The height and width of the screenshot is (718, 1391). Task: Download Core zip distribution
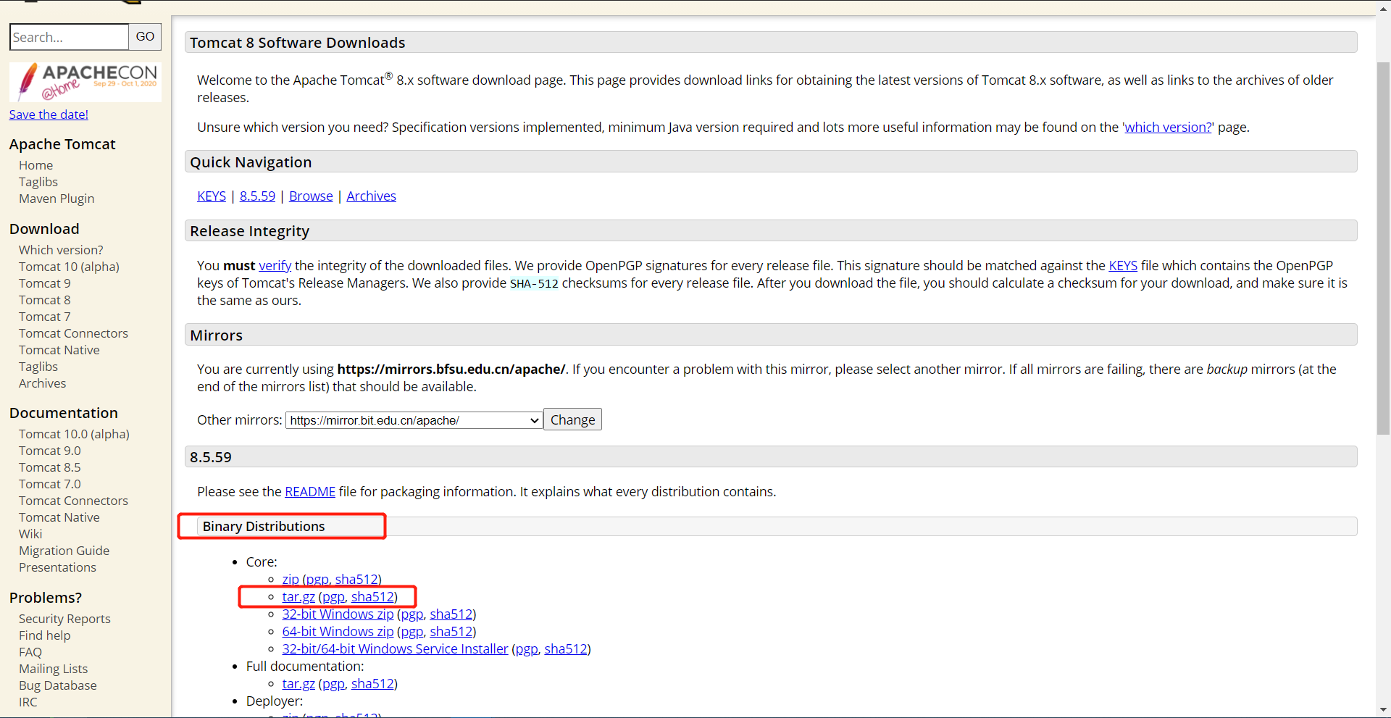291,580
